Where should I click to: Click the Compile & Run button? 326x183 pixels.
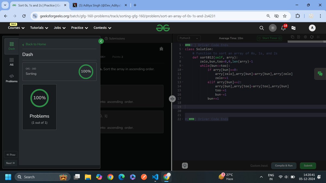coord(284,165)
